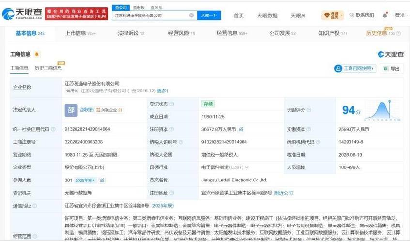Click the English name Jiangsu Lettall Electronic

[234, 180]
